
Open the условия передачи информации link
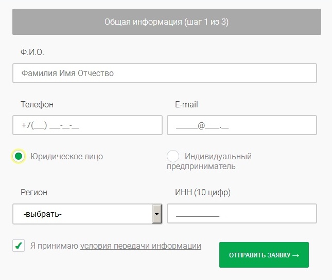click(x=141, y=246)
